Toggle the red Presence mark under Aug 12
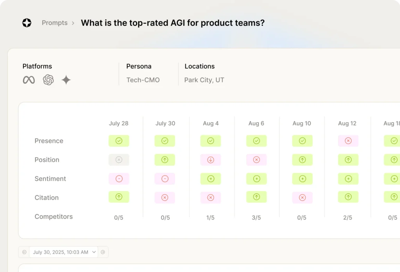This screenshot has width=400, height=272. (348, 141)
